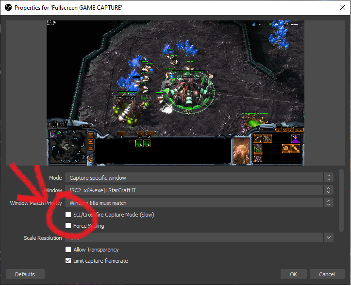Close the Properties dialog window
Image resolution: width=351 pixels, height=286 pixels.
point(342,7)
